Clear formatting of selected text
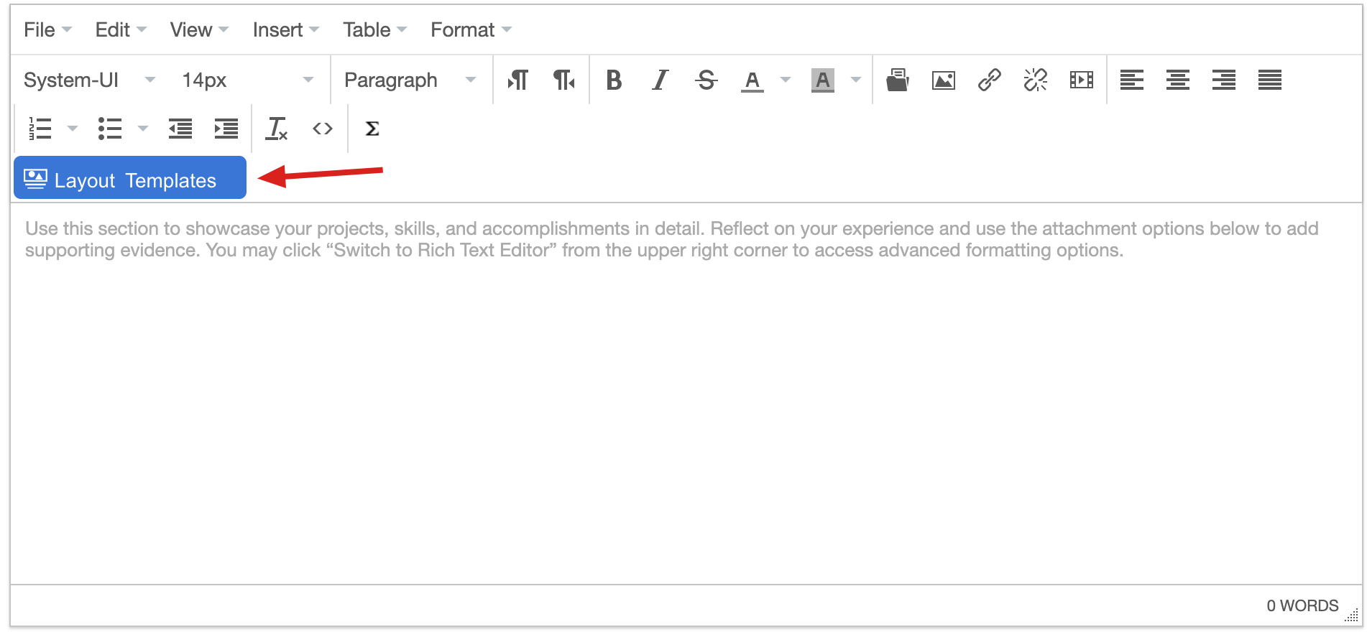1367x632 pixels. coord(276,129)
